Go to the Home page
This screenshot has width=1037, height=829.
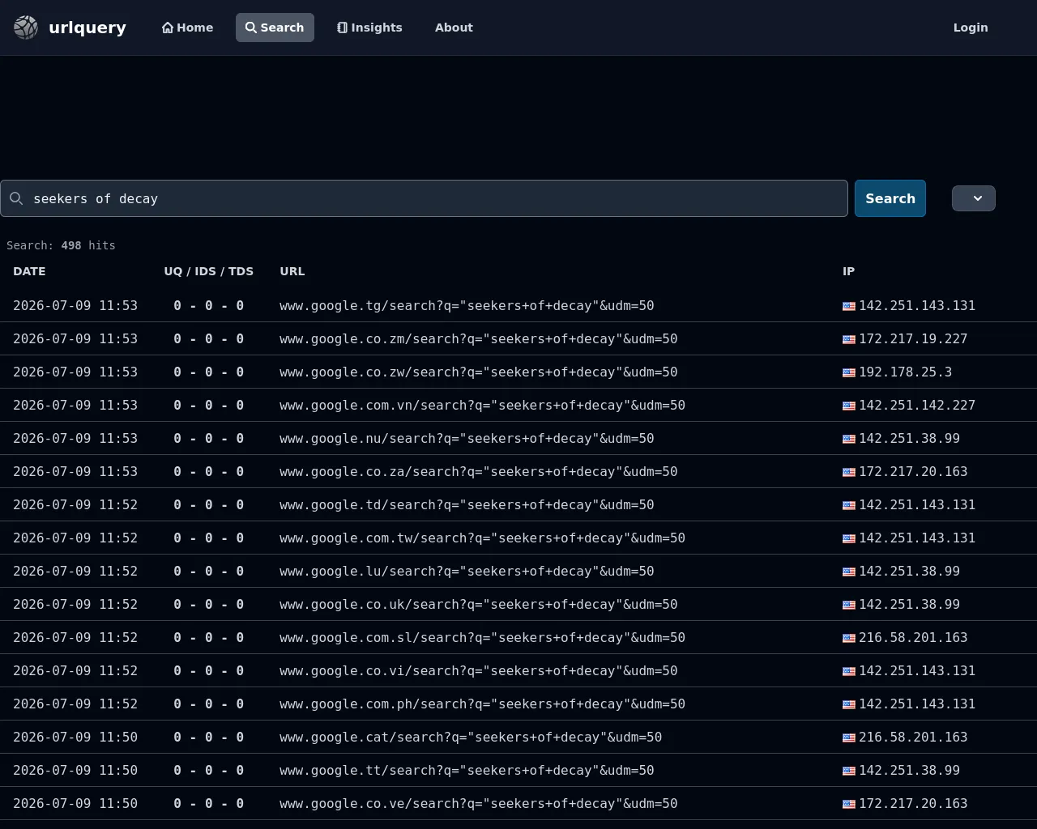click(188, 28)
